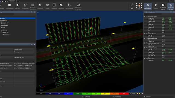Select the Фигуры tree icon

coord(17,6)
